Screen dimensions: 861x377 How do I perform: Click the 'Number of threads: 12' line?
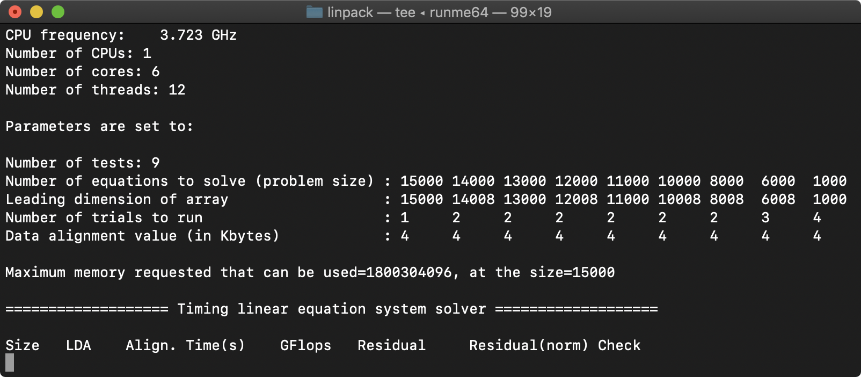96,90
